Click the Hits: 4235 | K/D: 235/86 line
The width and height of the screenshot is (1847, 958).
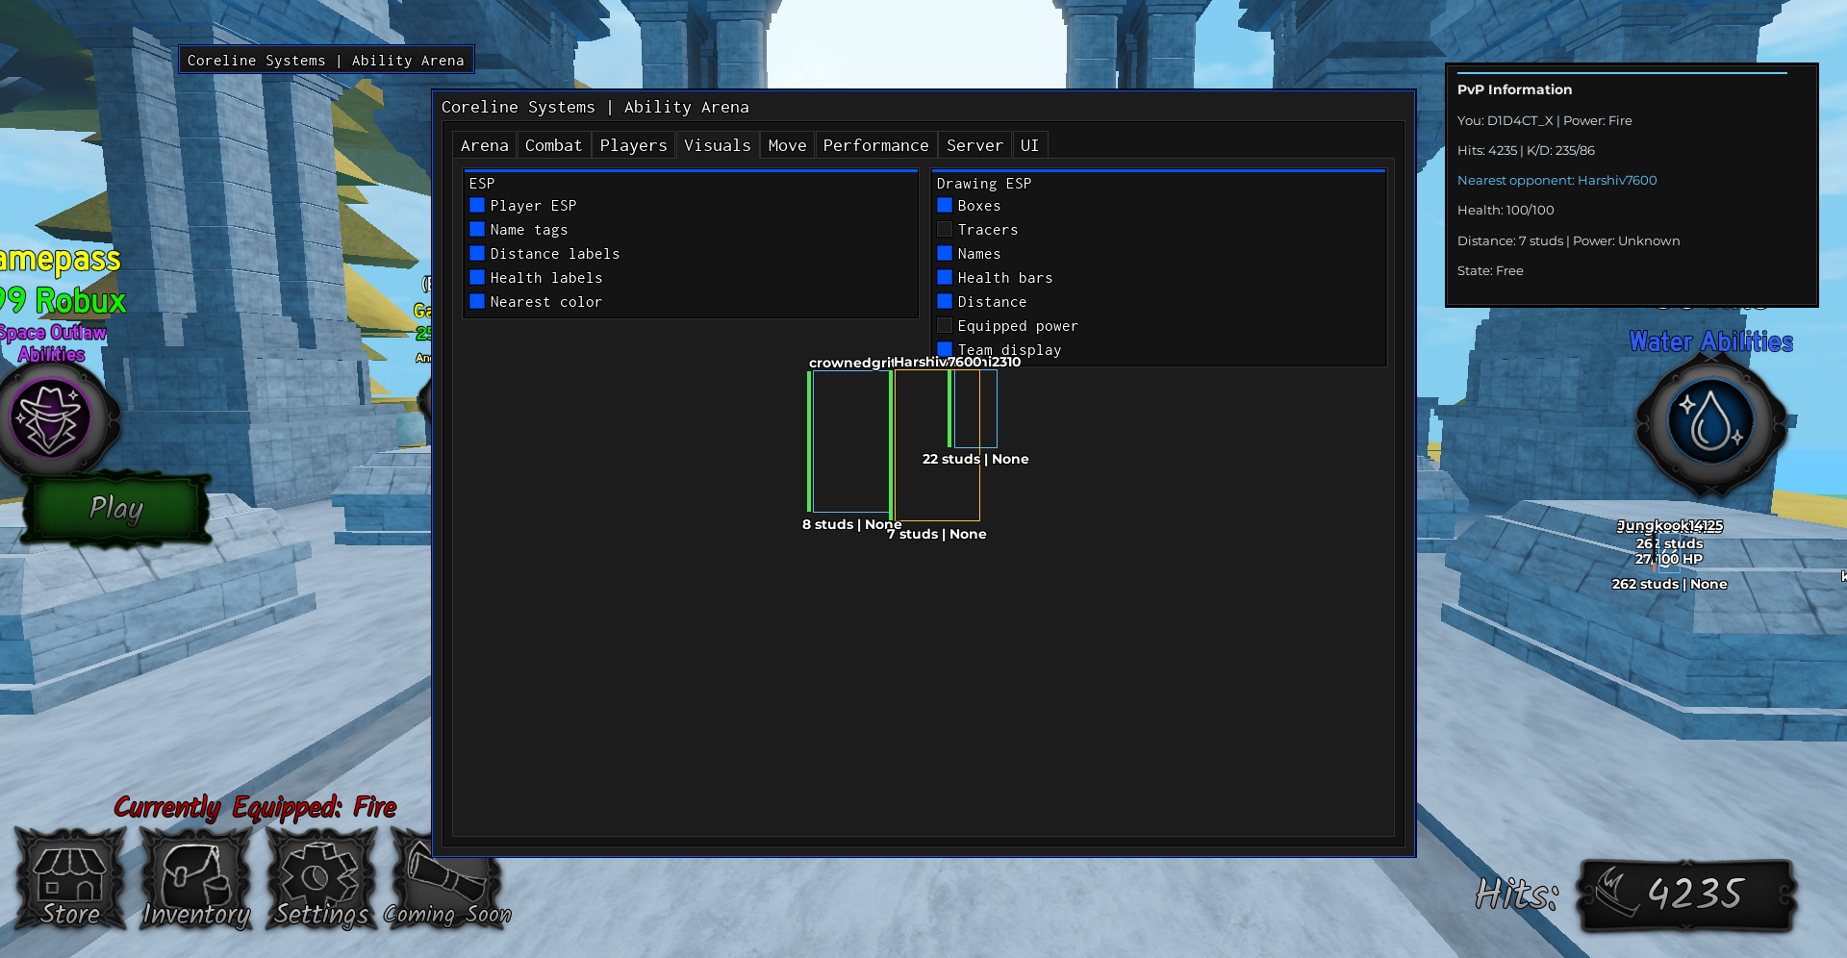coord(1526,150)
